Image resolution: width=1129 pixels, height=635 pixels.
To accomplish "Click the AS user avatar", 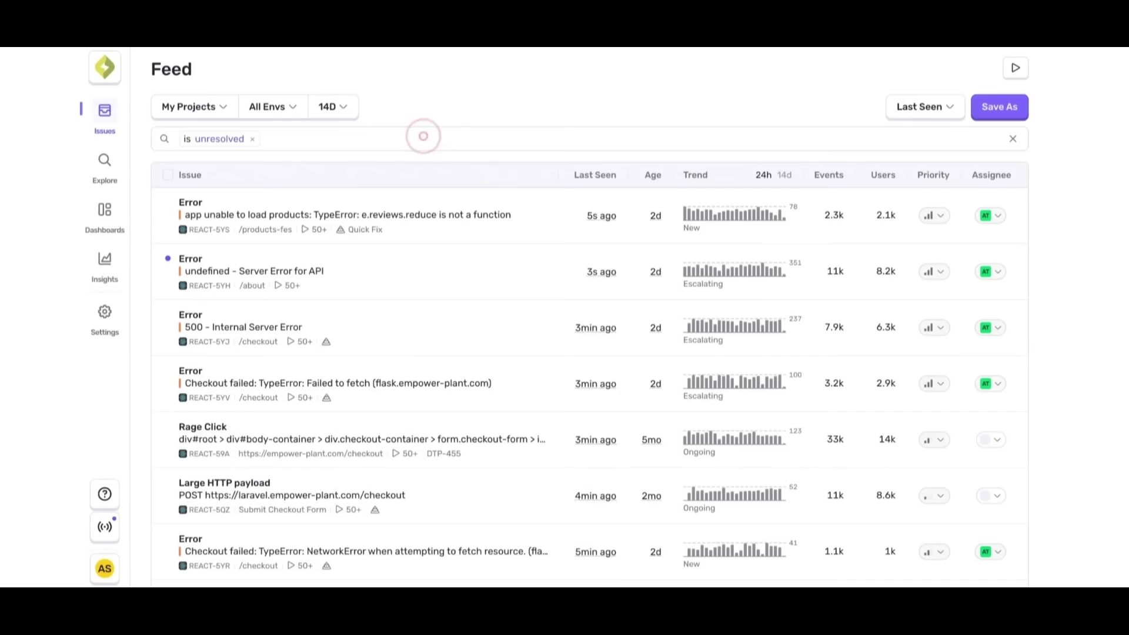I will pyautogui.click(x=105, y=569).
